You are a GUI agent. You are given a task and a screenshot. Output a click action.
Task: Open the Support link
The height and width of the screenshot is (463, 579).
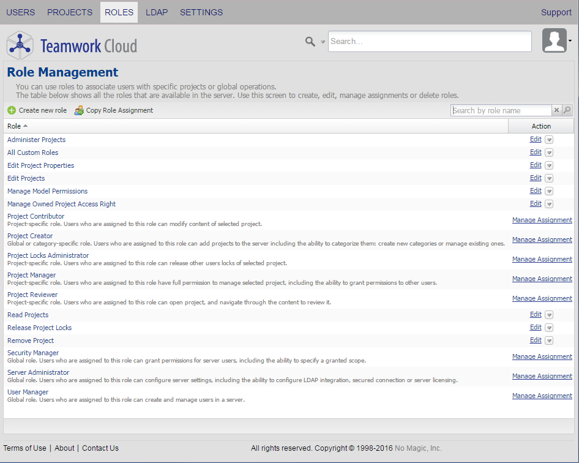pos(556,12)
